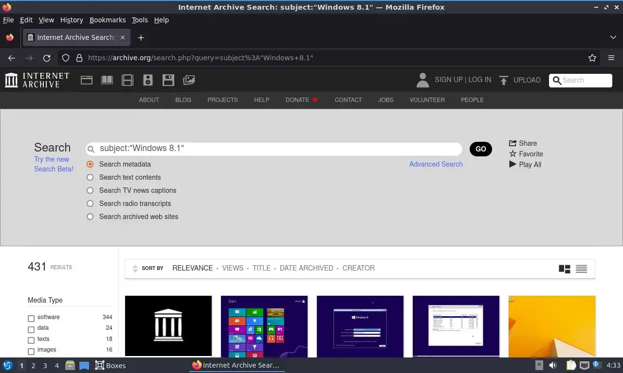Viewport: 623px width, 373px height.
Task: Click the LOG IN link
Action: tap(479, 80)
